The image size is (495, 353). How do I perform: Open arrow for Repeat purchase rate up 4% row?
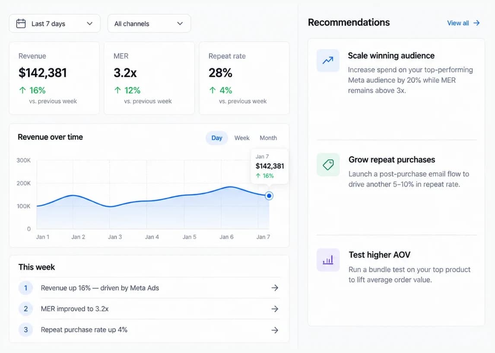pyautogui.click(x=275, y=330)
